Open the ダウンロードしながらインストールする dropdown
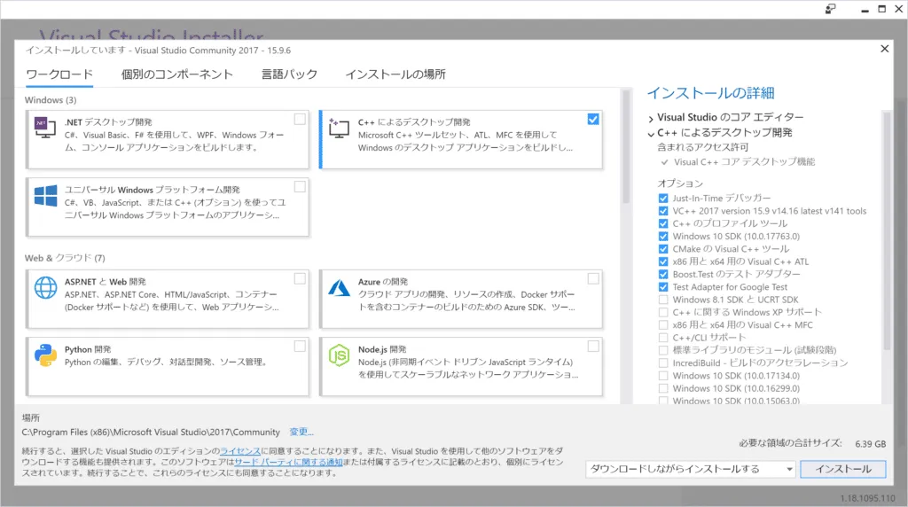The image size is (908, 507). (x=691, y=469)
